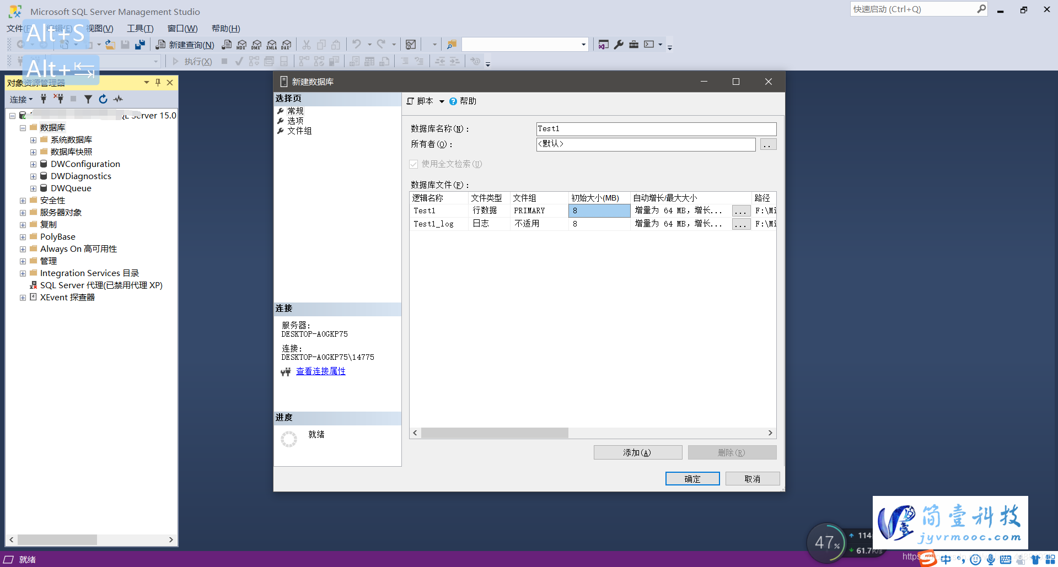Click the magnifier in Quick Launch

click(981, 9)
